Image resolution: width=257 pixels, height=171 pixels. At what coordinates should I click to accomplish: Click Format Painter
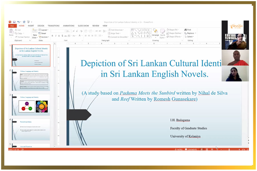click(x=23, y=37)
